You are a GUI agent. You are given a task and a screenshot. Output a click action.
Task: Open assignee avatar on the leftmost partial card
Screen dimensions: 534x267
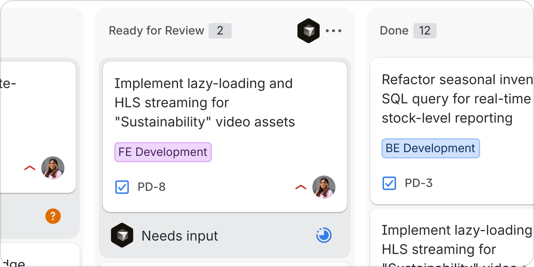[53, 168]
